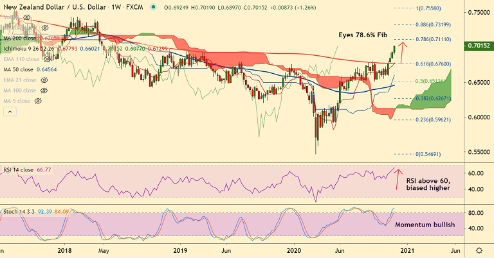494x258 pixels.
Task: Click the Stoch value 92.39
Action: click(x=44, y=212)
